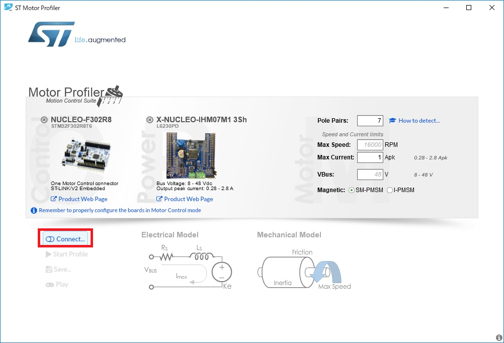Image resolution: width=504 pixels, height=343 pixels.
Task: Click the L6230PD driver label
Action: [x=167, y=126]
